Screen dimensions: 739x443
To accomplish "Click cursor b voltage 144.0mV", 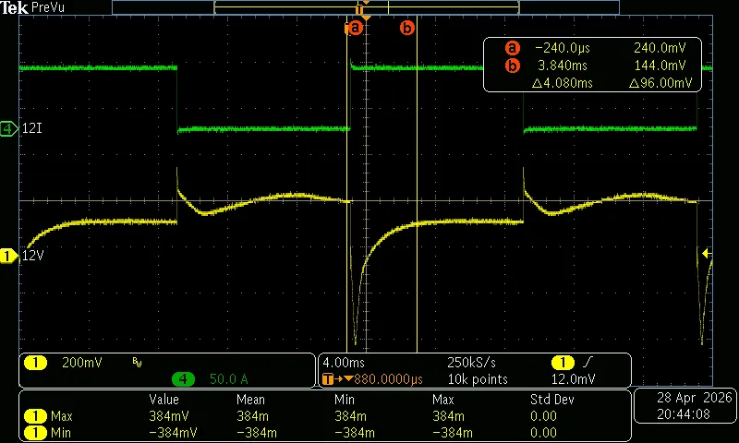I will coord(660,66).
